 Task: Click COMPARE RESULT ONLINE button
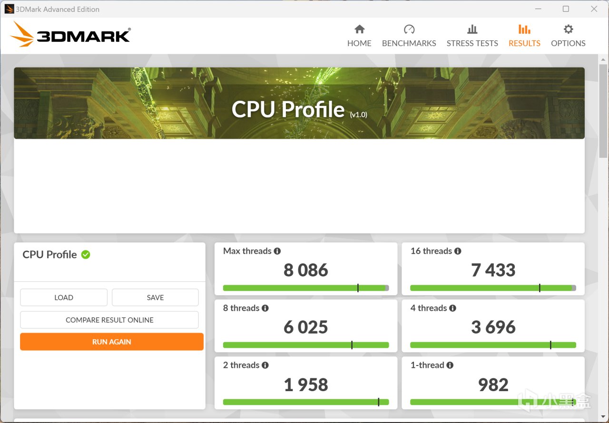click(x=109, y=320)
